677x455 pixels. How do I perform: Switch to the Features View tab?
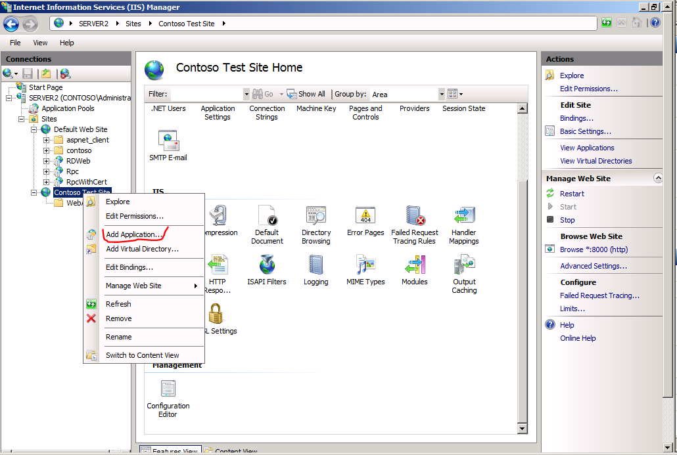tap(170, 450)
